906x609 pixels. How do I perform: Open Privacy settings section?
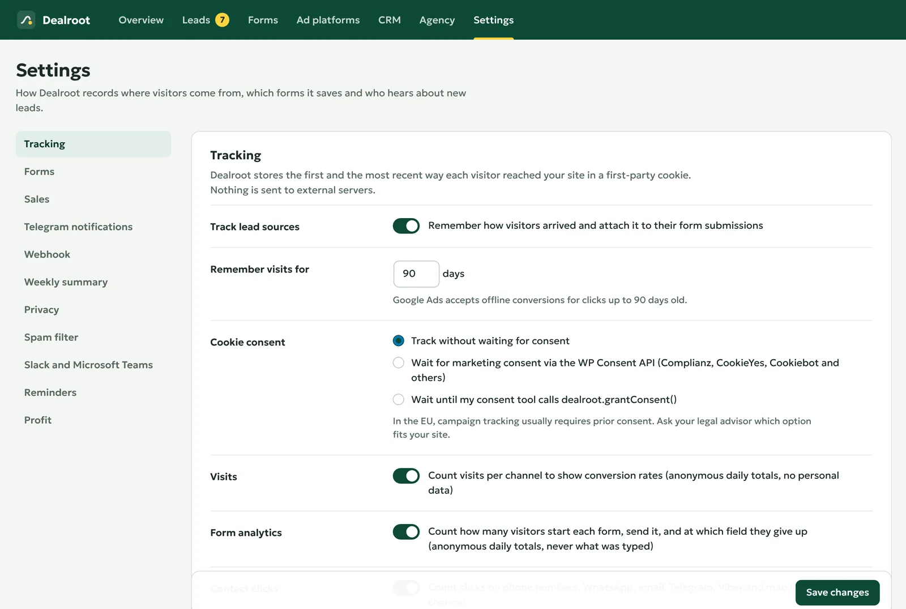93,310
